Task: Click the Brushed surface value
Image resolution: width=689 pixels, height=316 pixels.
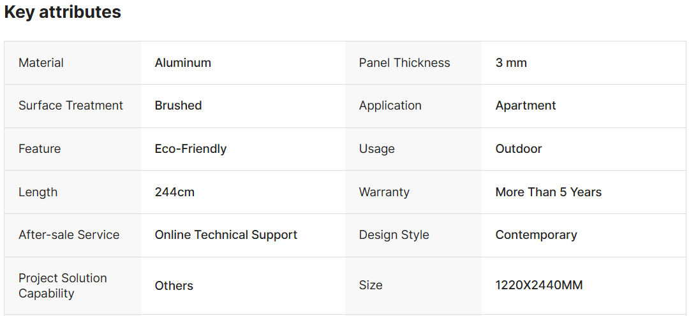Action: pos(178,106)
